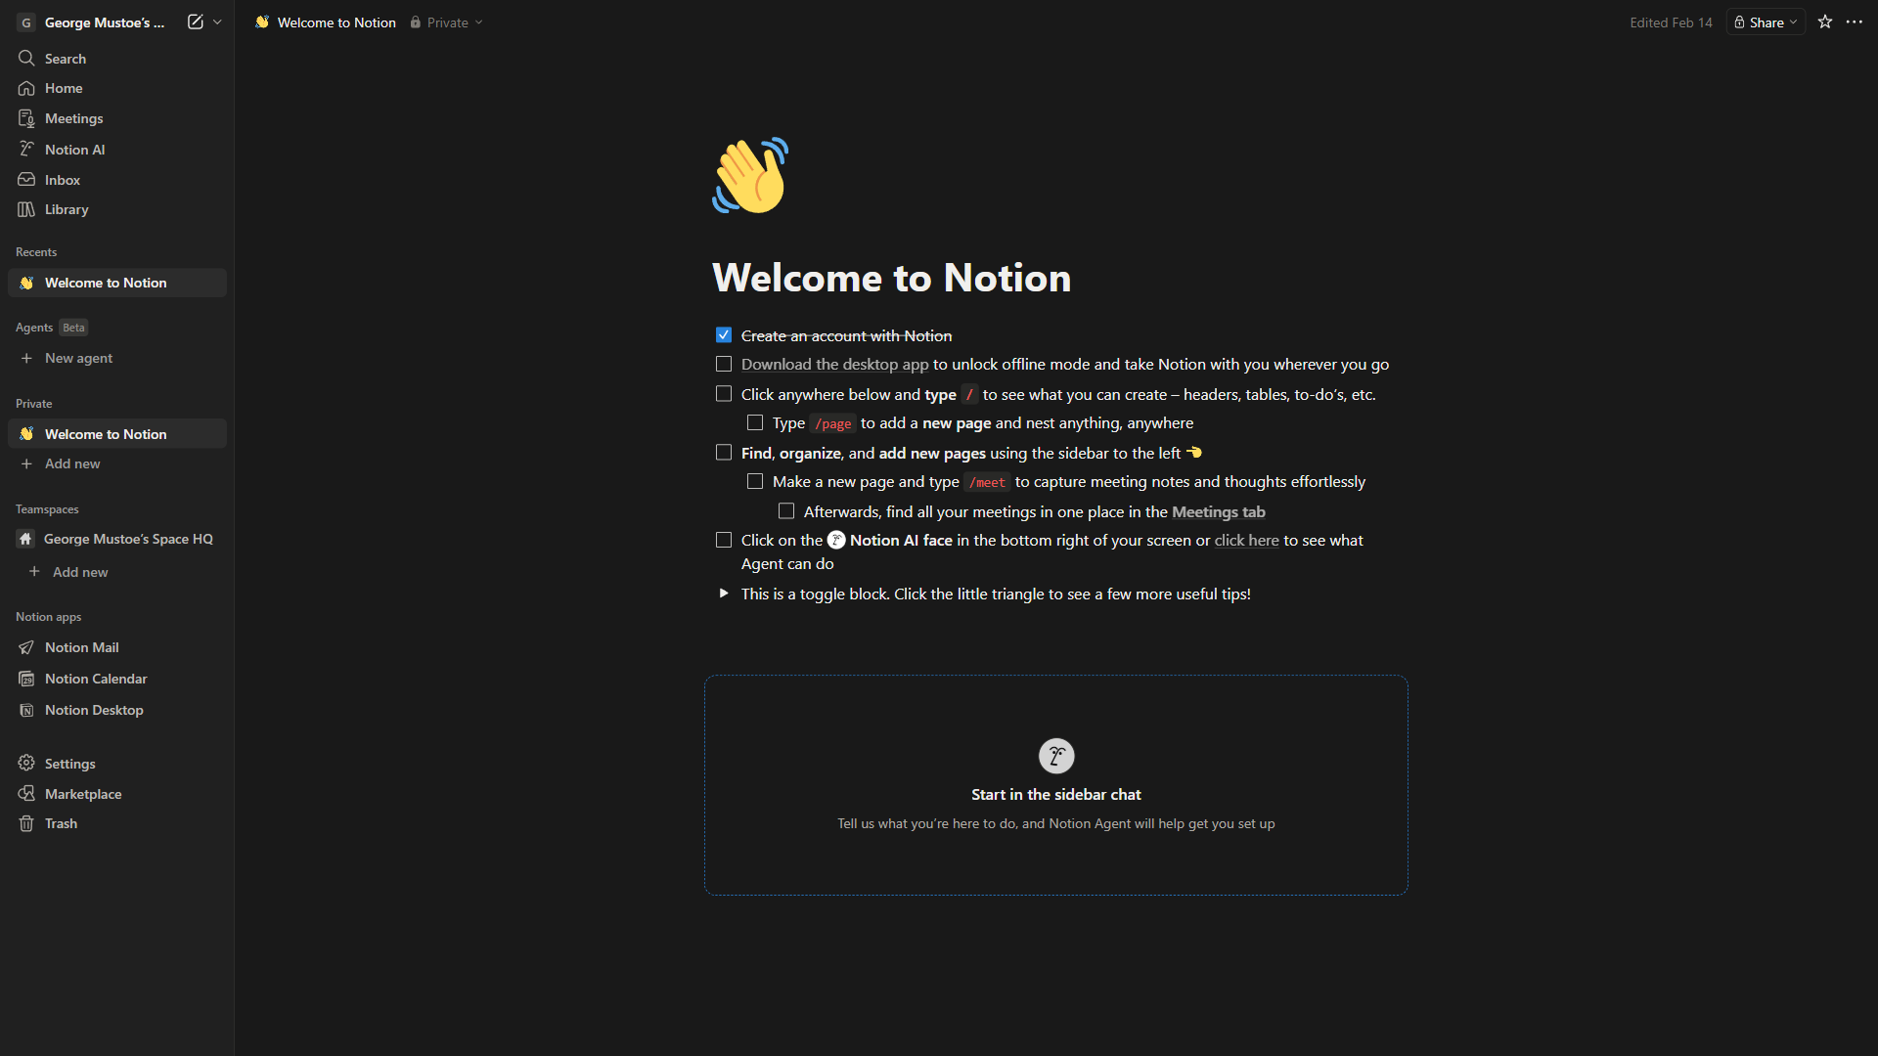The image size is (1878, 1056).
Task: Click waving hand icon in Recents row
Action: [26, 283]
